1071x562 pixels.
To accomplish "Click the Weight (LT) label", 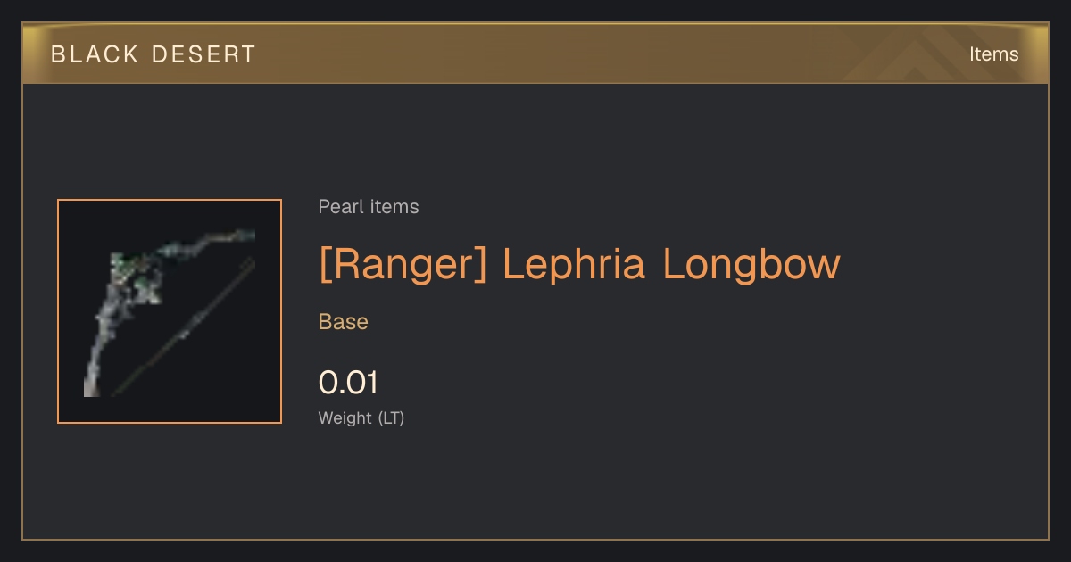I will (361, 417).
